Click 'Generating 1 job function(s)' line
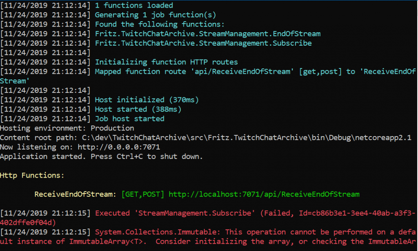Screen dimensions: 418x251 [156, 15]
